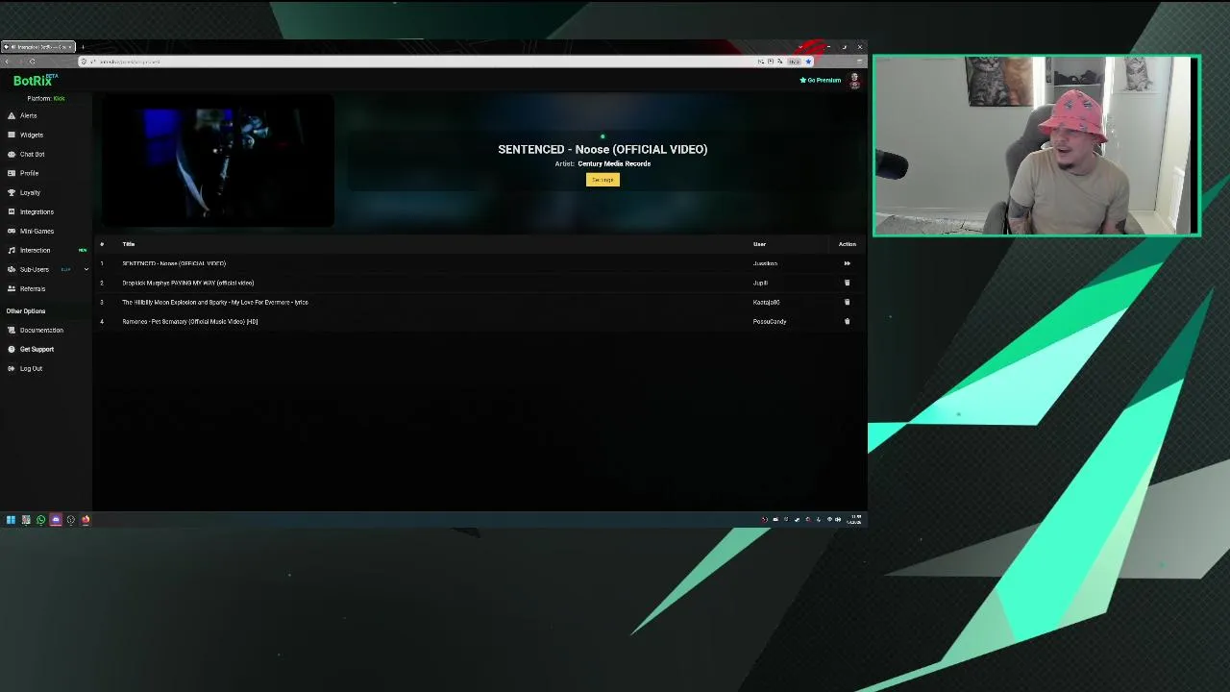1230x692 pixels.
Task: Click the Alerts warning triangle icon
Action: pos(12,115)
